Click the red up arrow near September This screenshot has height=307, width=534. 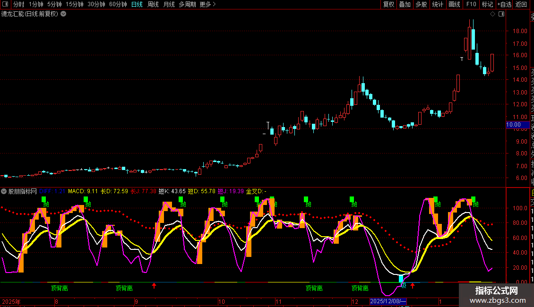click(154, 286)
